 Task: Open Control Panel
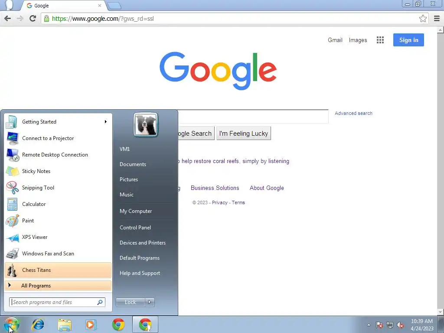point(135,228)
